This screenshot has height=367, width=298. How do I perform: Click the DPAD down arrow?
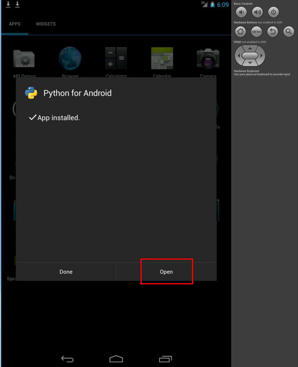250,63
